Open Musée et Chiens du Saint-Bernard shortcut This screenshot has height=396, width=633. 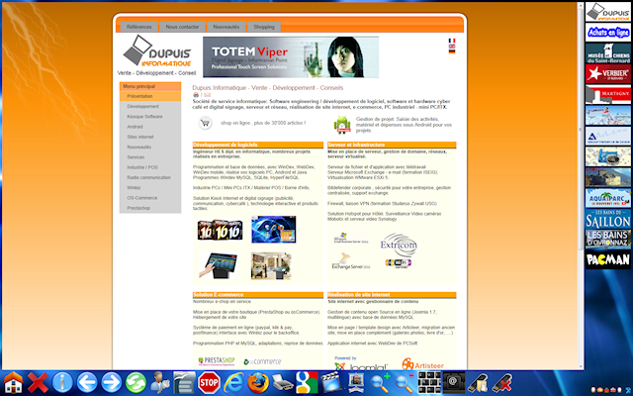pyautogui.click(x=608, y=53)
